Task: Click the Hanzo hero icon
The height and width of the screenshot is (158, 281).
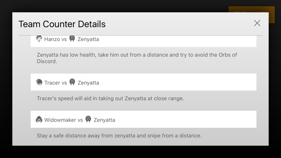Action: click(39, 39)
